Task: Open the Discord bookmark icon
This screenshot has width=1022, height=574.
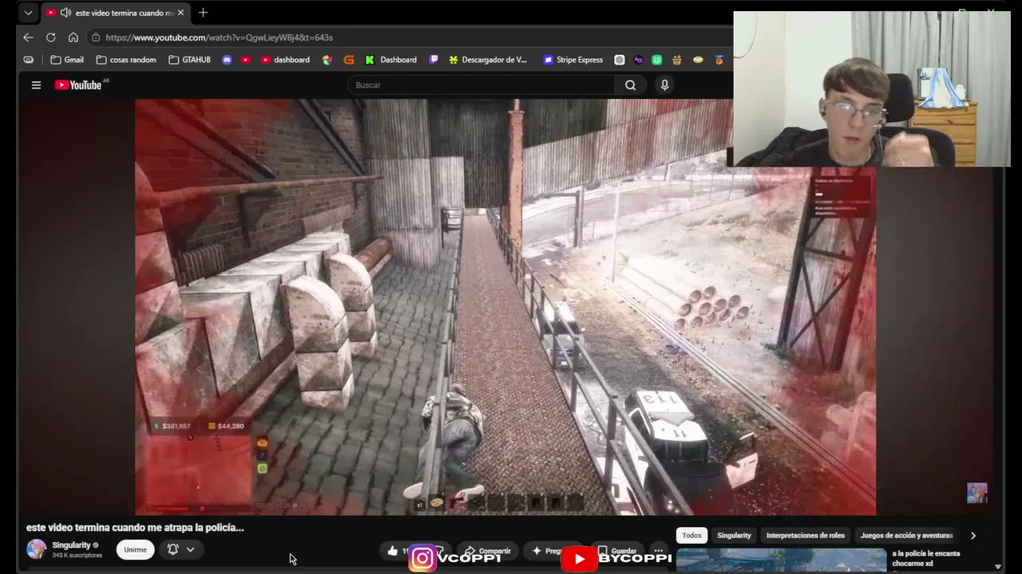Action: [x=227, y=60]
